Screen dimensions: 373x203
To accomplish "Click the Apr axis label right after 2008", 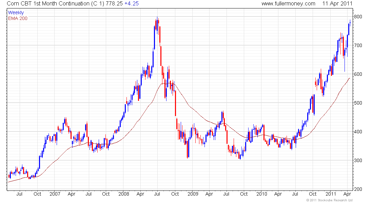I will tap(140, 194).
